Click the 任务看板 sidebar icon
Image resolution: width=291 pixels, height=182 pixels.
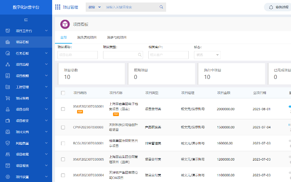8,53
